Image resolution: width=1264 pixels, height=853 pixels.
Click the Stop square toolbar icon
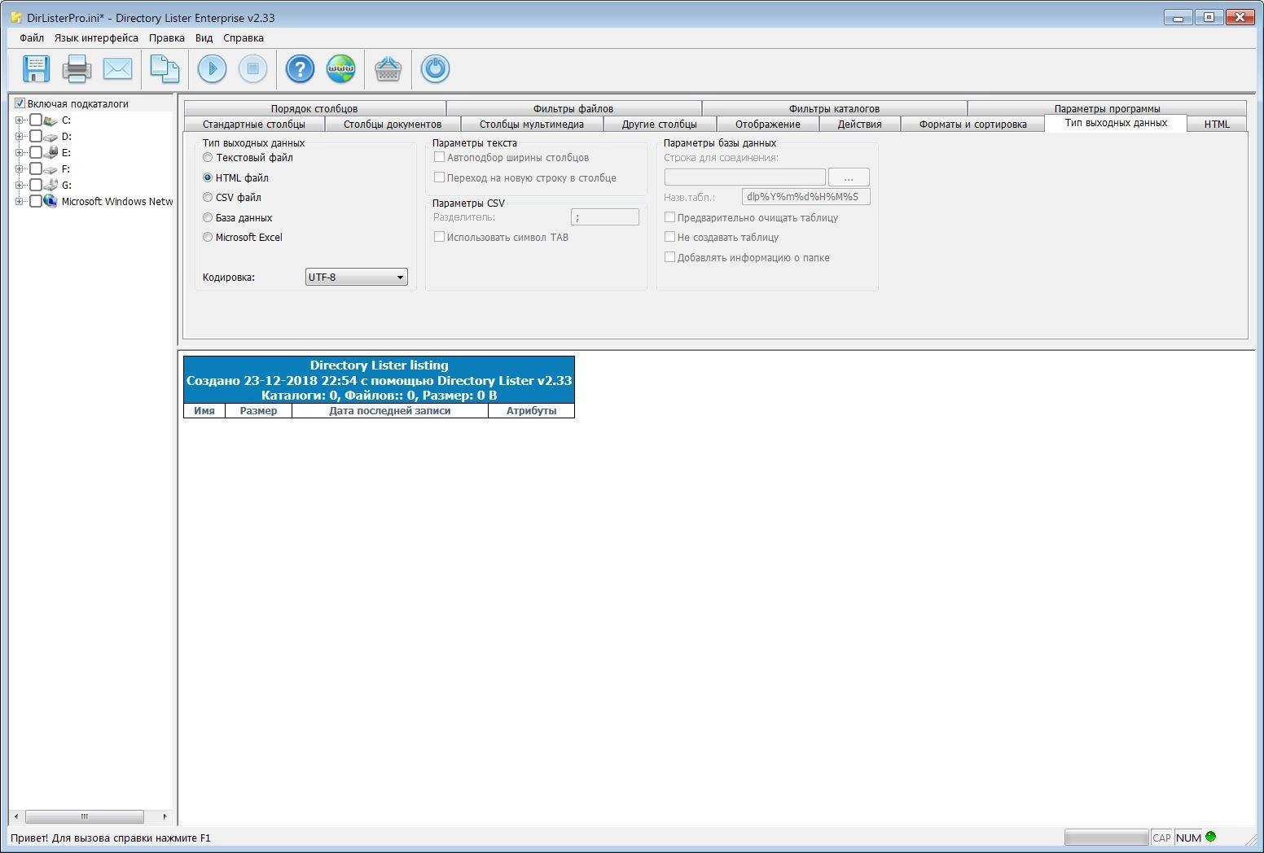click(252, 69)
